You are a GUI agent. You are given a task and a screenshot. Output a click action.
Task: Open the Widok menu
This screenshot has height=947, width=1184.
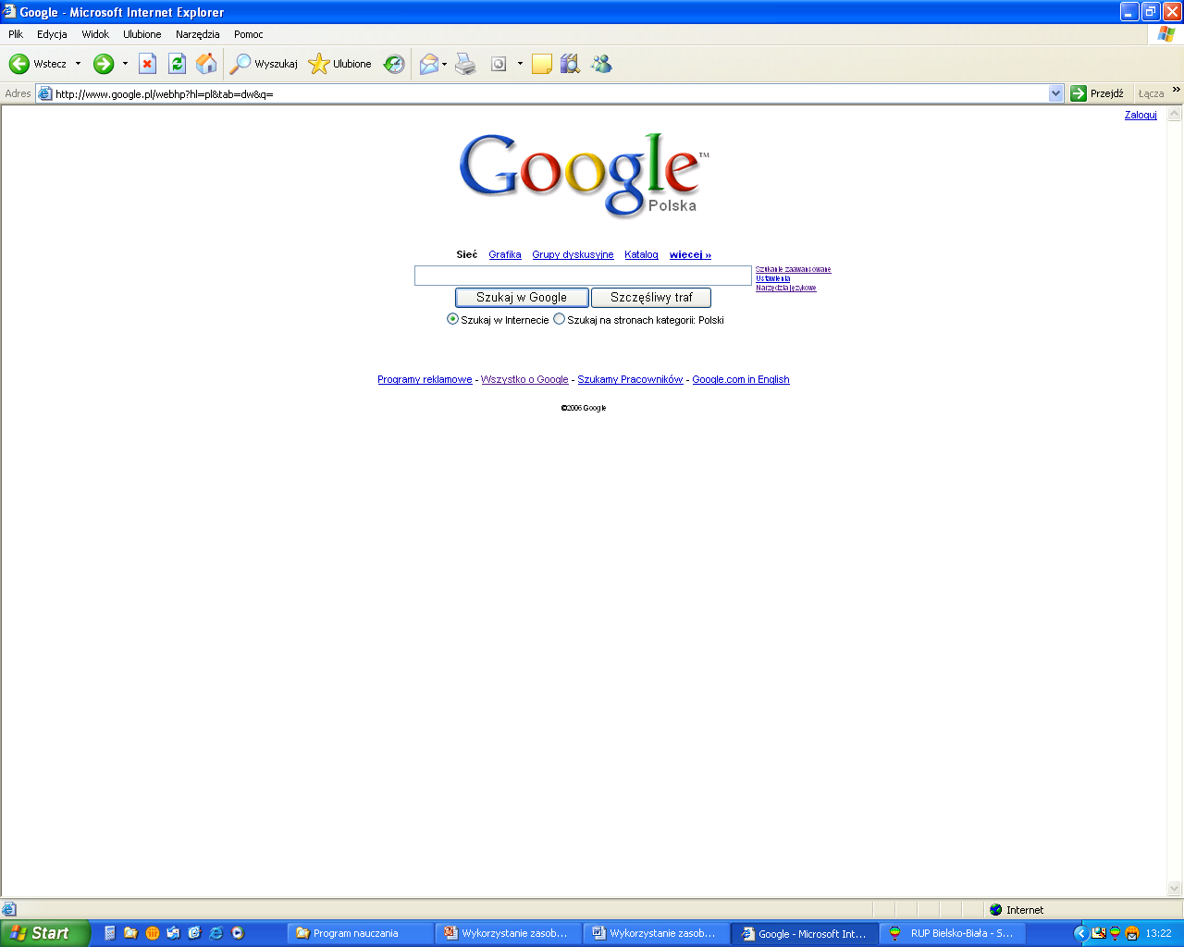pyautogui.click(x=95, y=34)
